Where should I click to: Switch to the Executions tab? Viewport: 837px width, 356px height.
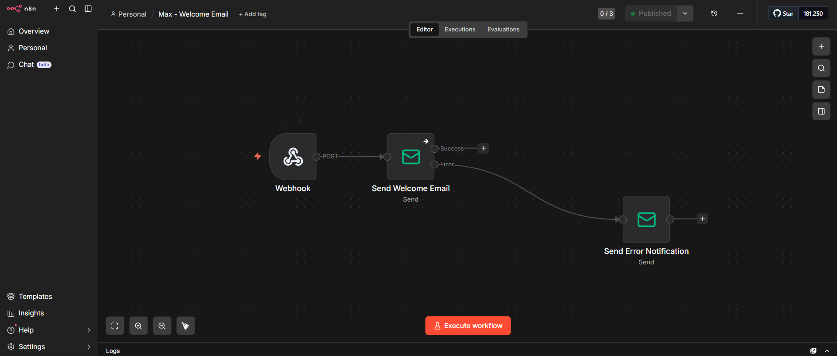[460, 30]
